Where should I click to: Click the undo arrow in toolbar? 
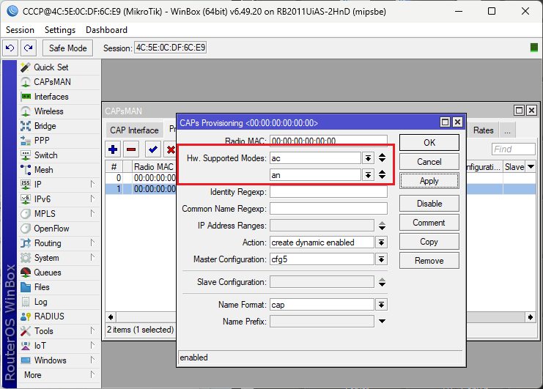[x=10, y=48]
